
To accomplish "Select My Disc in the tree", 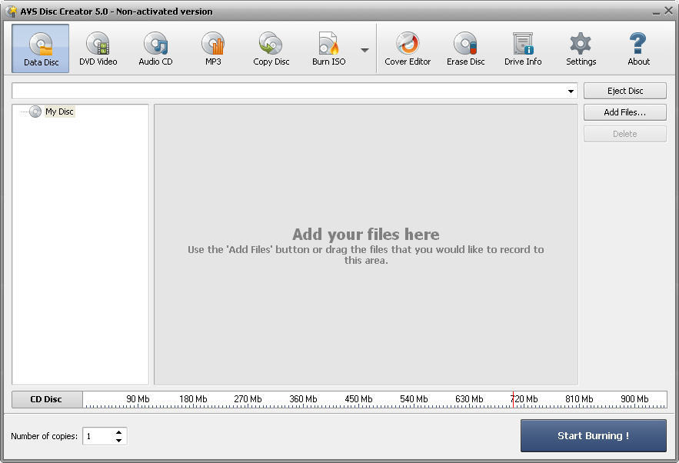I will (60, 112).
